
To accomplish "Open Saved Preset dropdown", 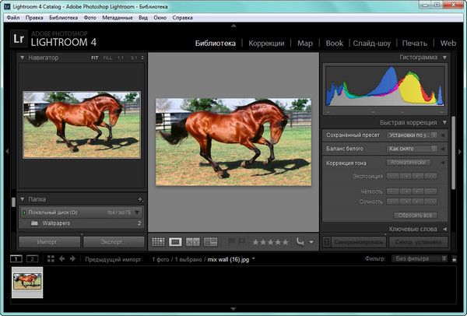I will pyautogui.click(x=411, y=135).
